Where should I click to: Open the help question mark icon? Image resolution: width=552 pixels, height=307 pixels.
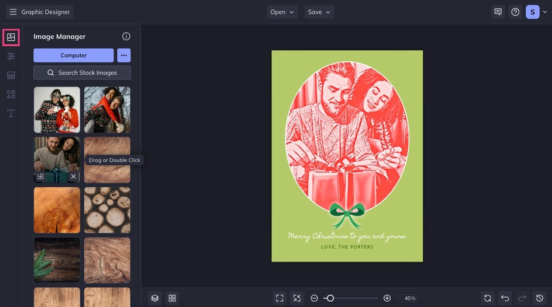(x=515, y=12)
